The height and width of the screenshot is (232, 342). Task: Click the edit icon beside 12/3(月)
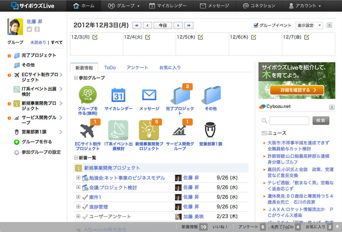(x=95, y=37)
